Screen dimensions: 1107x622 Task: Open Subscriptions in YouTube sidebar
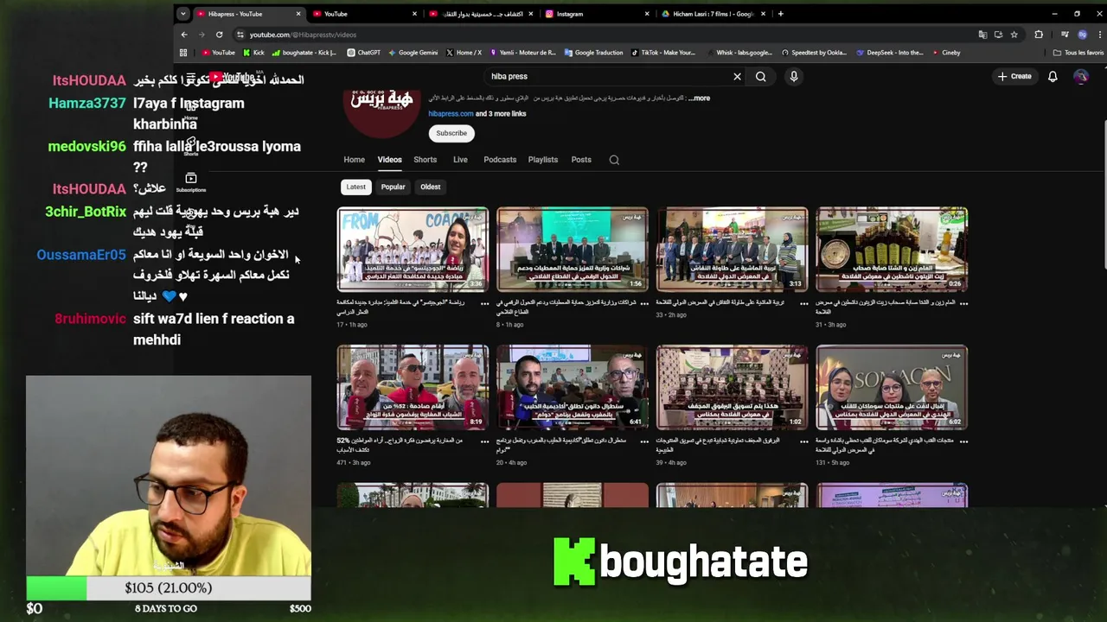191,182
